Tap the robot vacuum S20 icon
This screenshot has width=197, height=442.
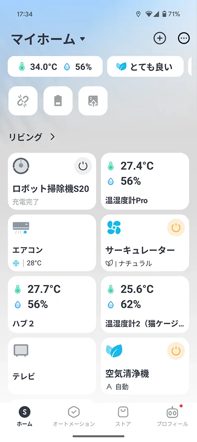pyautogui.click(x=21, y=166)
